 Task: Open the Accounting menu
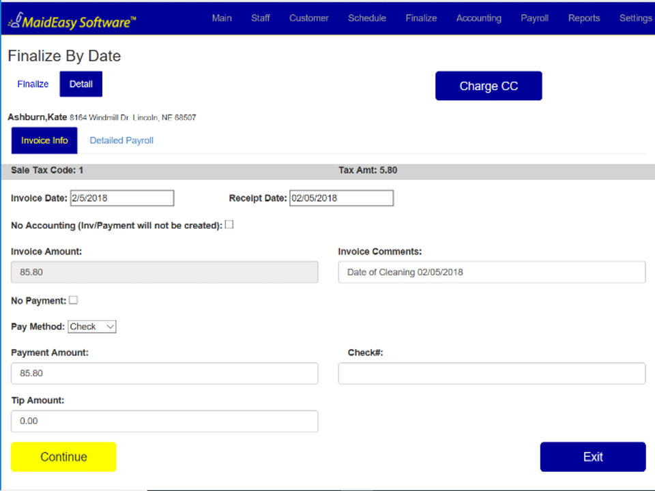pos(479,18)
